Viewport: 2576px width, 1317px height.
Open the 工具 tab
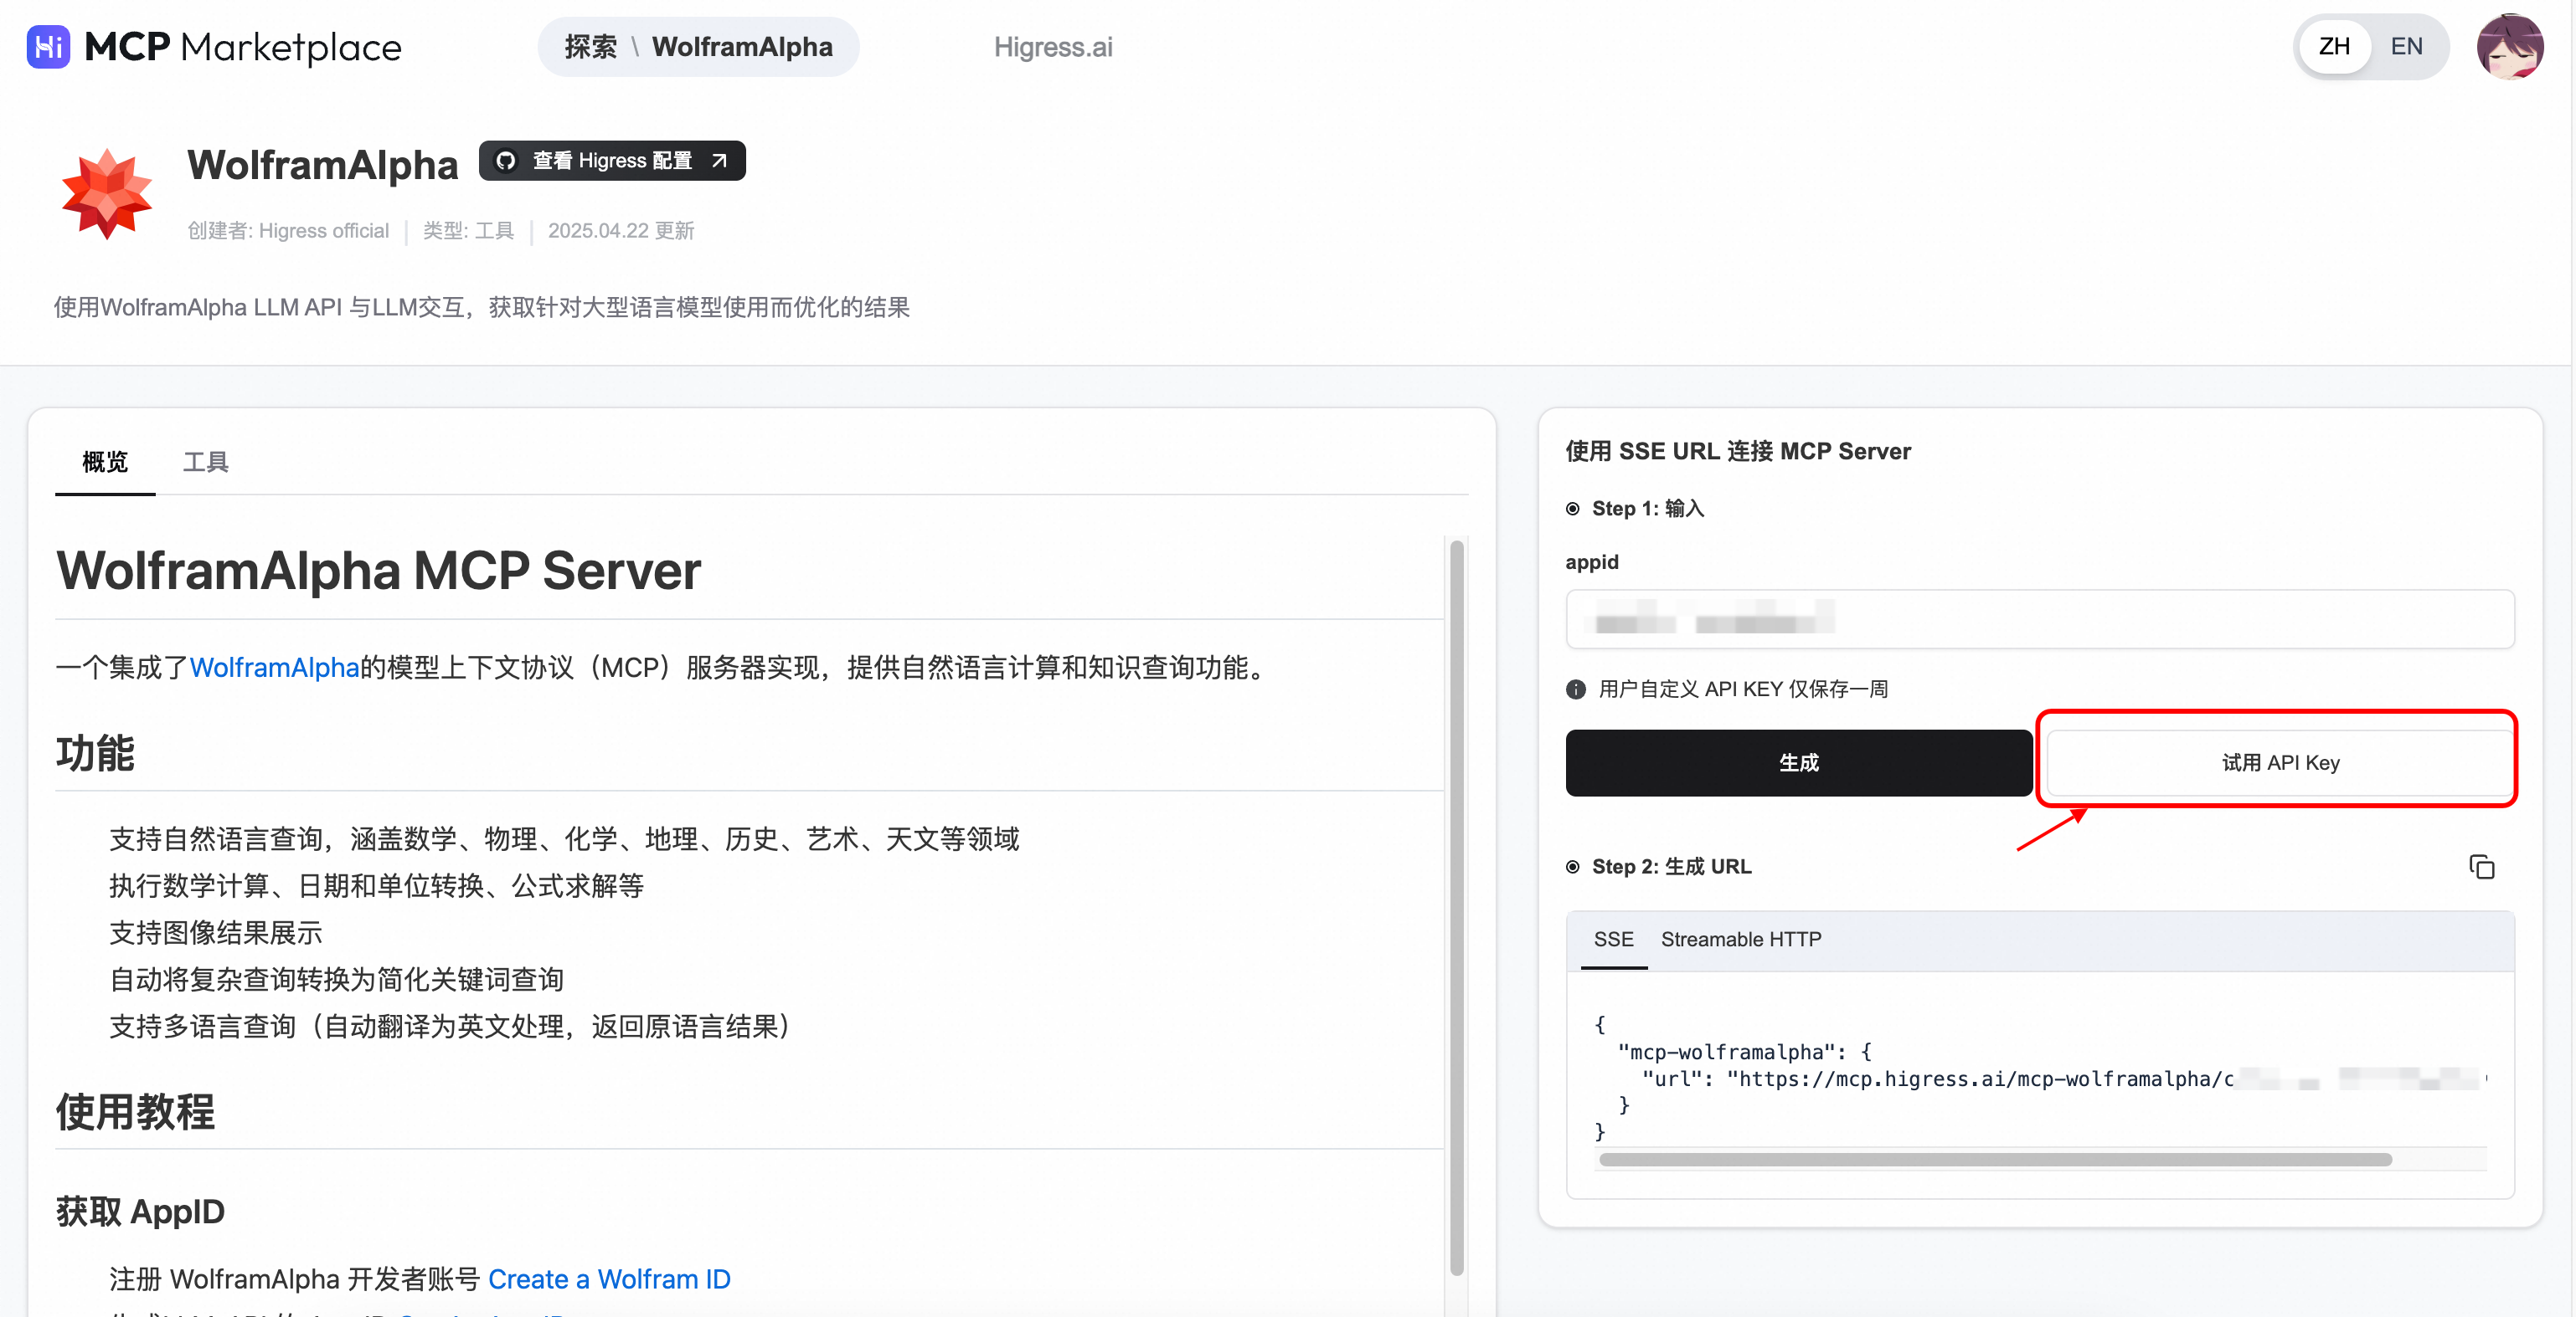click(205, 462)
